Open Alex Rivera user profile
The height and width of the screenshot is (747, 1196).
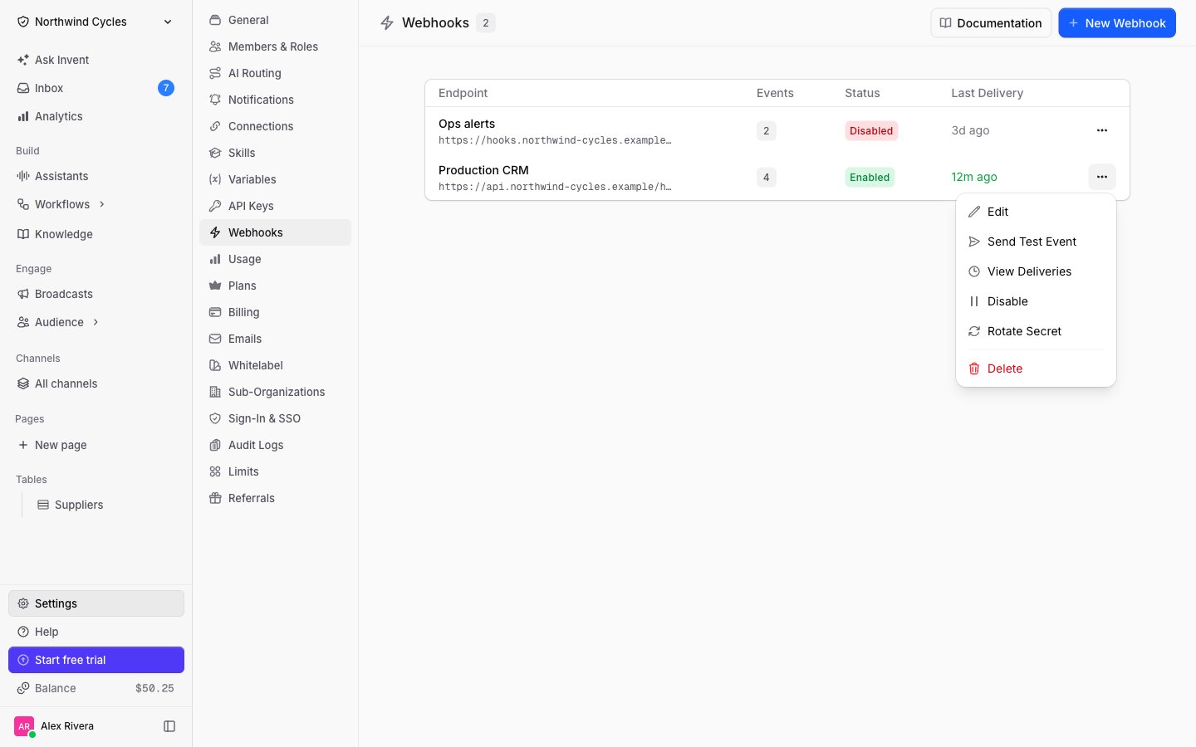[x=55, y=726]
